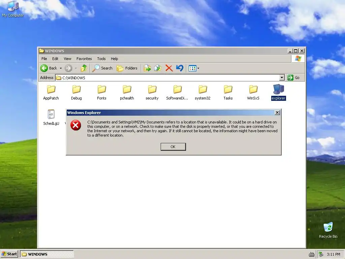Click the network tray icon near clock

point(321,254)
